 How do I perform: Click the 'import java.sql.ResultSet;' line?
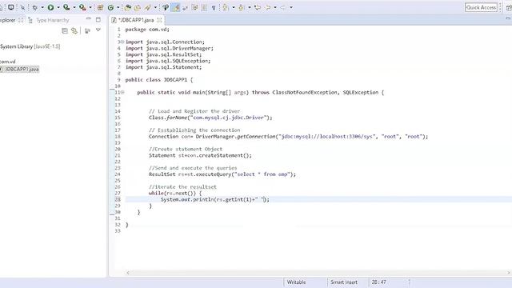click(163, 54)
